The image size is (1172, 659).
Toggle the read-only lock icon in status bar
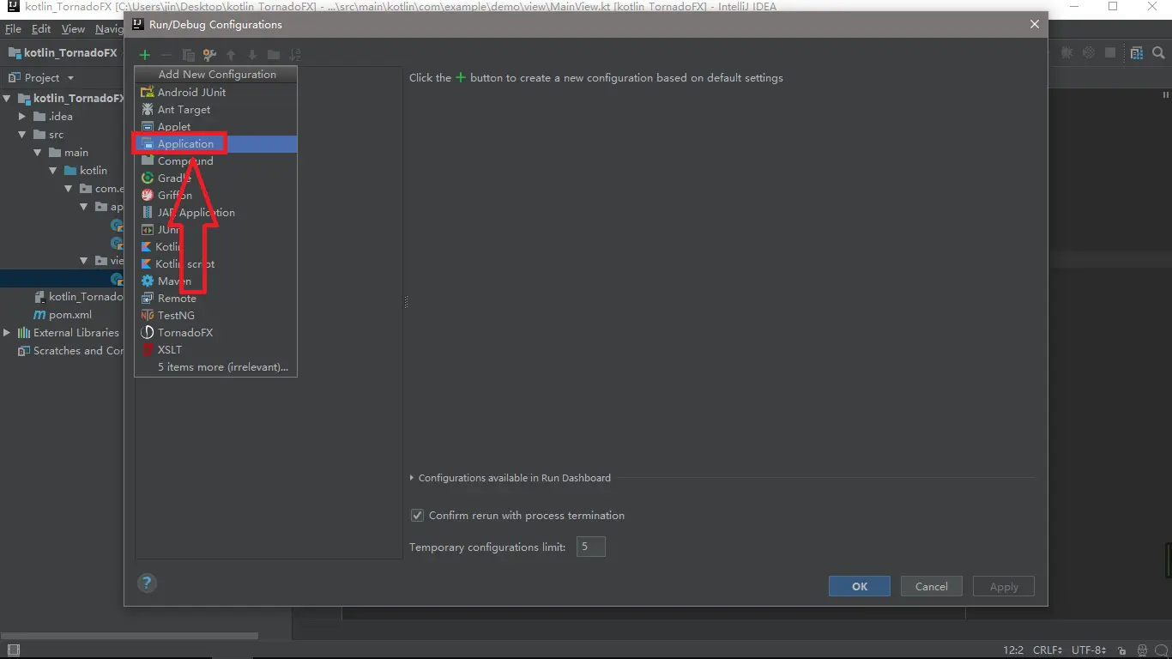click(1122, 651)
